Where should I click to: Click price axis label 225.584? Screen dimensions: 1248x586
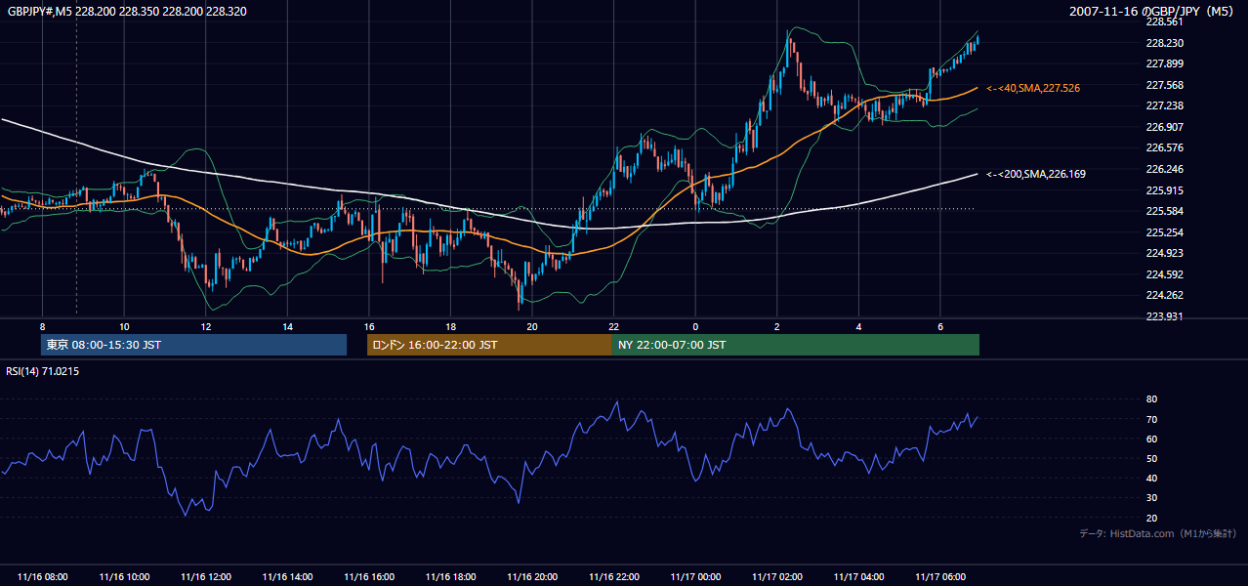click(x=1163, y=211)
